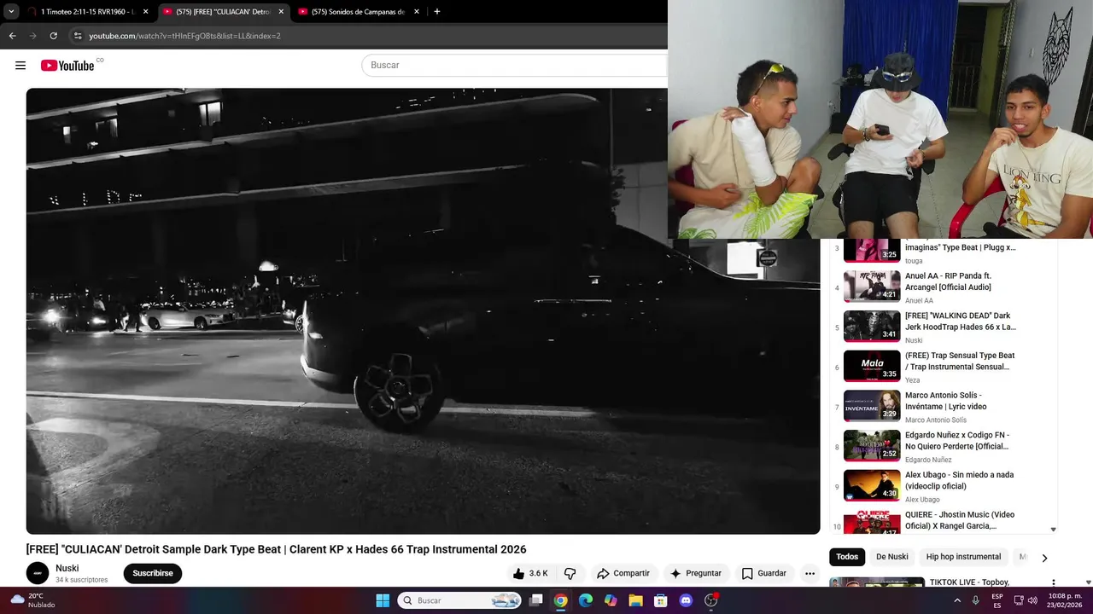Open OBS Studio from taskbar
Screen dimensions: 1093x614
pyautogui.click(x=710, y=600)
